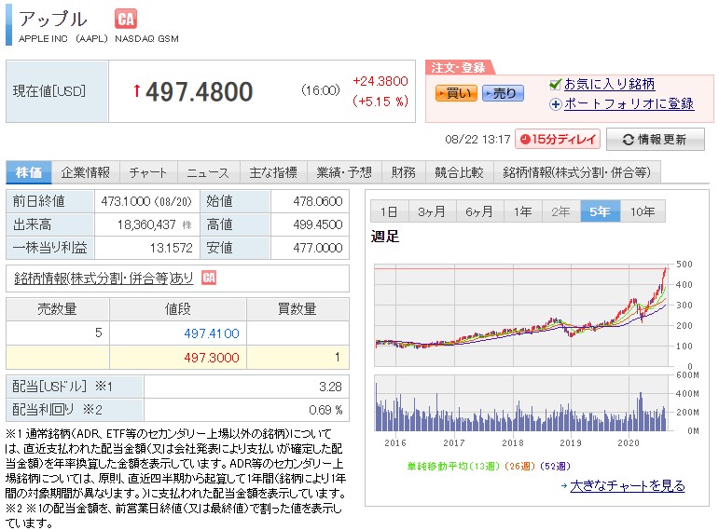Switch to the 競合比較 tab
The image size is (719, 530).
click(x=460, y=172)
